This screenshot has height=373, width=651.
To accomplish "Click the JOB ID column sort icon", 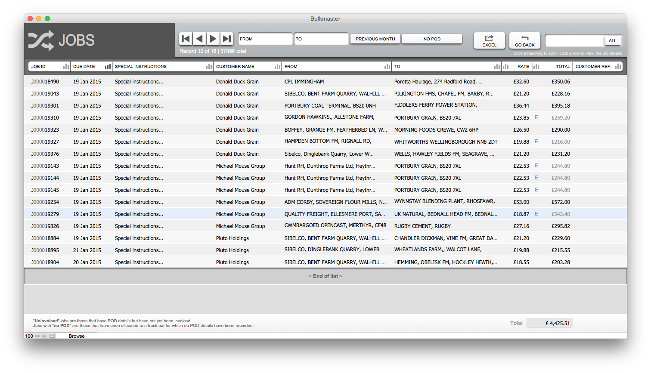I will click(x=66, y=66).
